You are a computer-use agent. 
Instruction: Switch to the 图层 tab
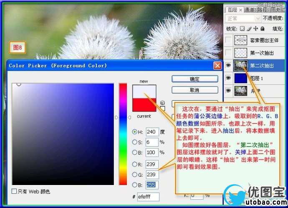232,10
